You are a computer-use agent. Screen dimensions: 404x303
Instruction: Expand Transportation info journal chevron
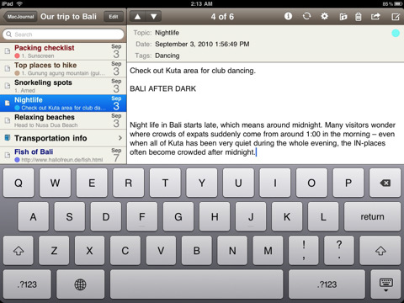[120, 138]
